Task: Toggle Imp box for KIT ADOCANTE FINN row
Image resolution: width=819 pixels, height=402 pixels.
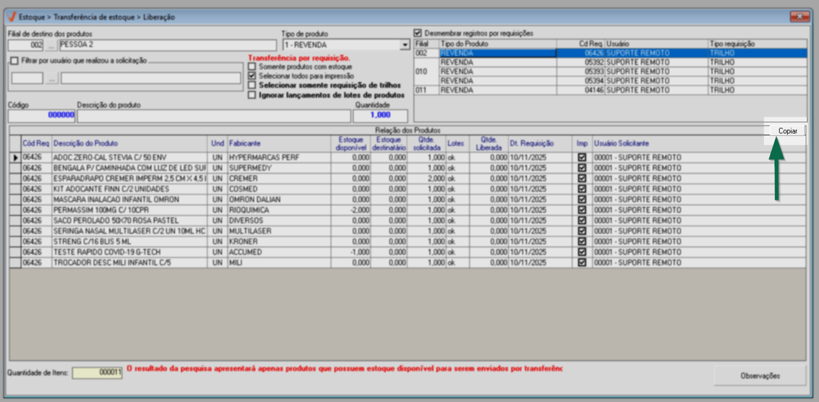Action: click(x=582, y=189)
